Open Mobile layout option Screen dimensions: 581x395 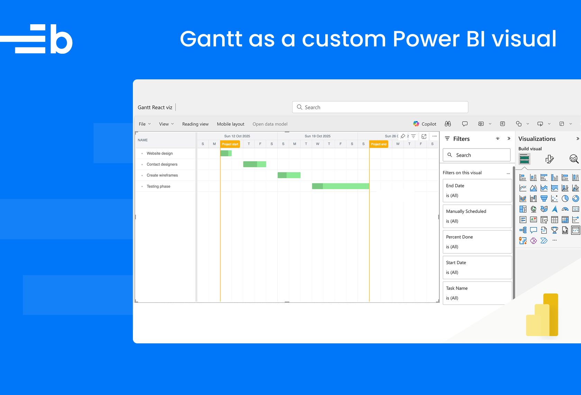point(230,124)
